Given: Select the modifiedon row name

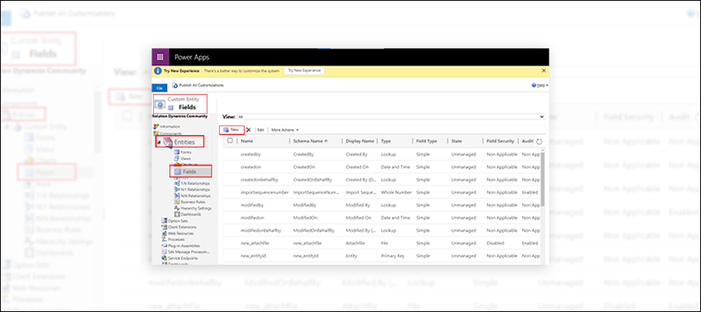Looking at the screenshot, I should pyautogui.click(x=250, y=218).
